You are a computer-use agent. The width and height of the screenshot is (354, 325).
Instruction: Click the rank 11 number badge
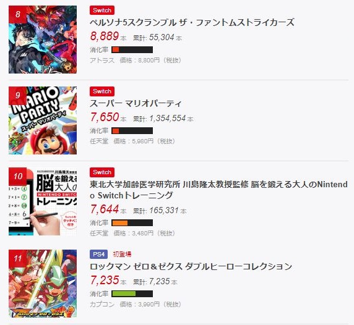[17, 258]
